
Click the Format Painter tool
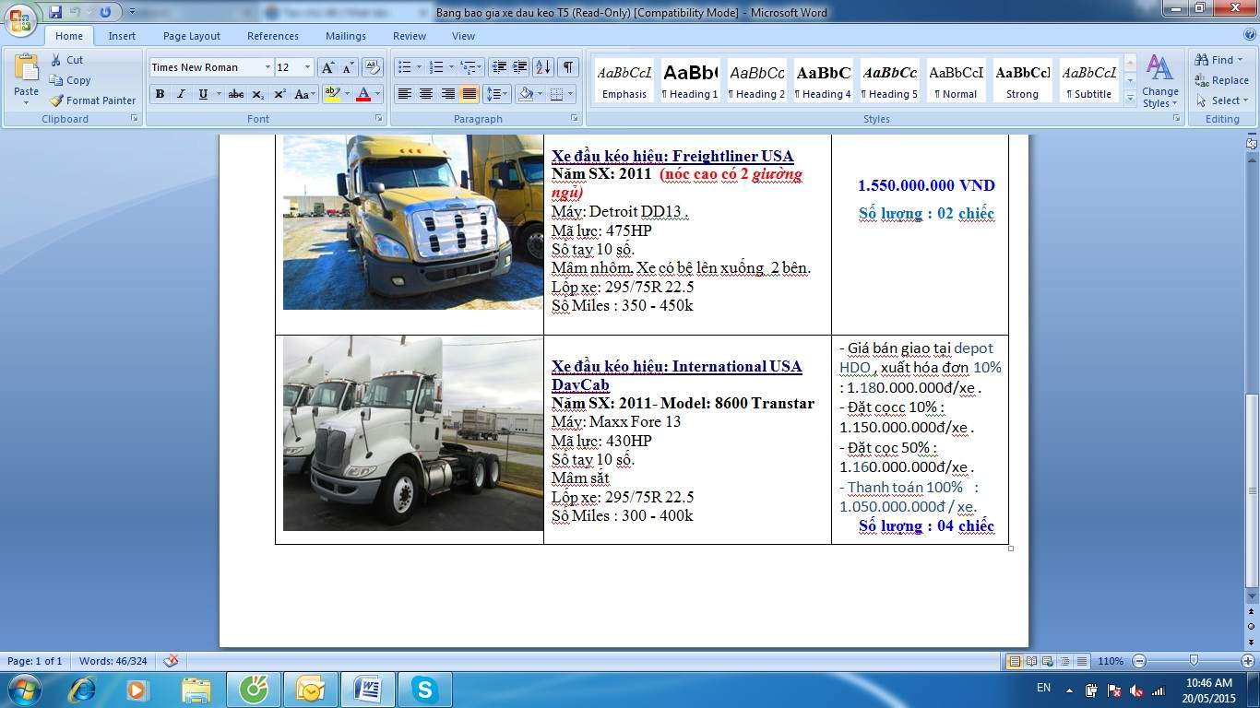tap(92, 100)
